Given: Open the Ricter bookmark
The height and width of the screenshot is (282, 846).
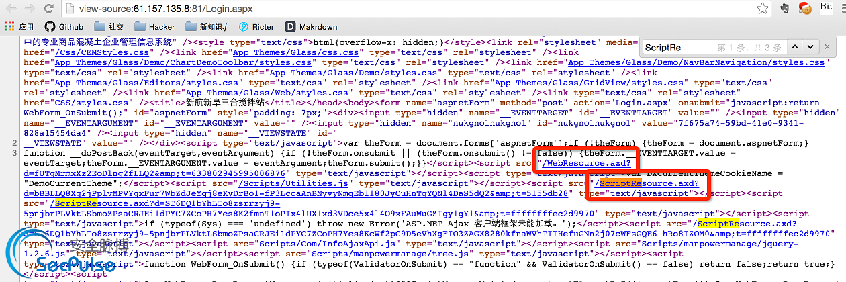Looking at the screenshot, I should pyautogui.click(x=256, y=27).
